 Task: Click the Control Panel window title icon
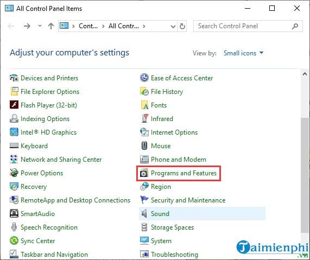9,8
